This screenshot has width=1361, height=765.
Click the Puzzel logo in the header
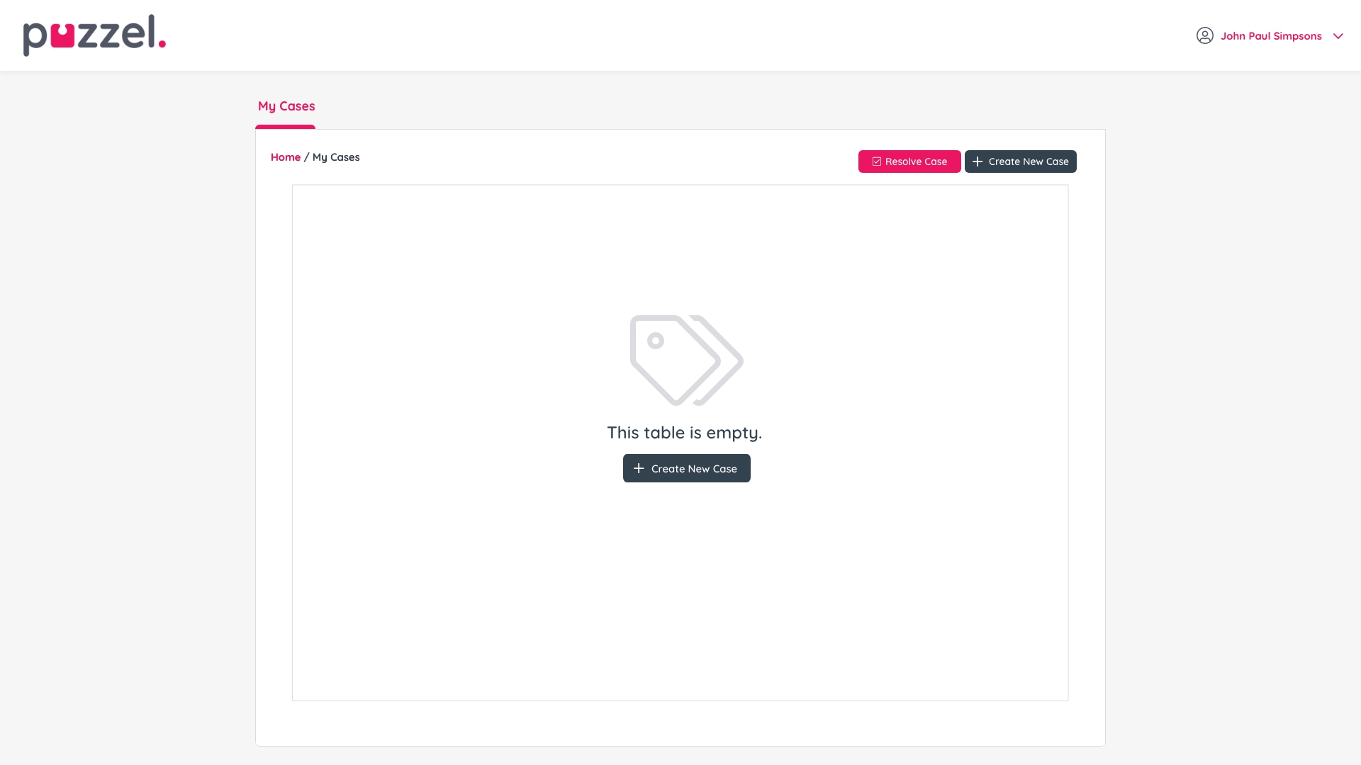pos(94,35)
